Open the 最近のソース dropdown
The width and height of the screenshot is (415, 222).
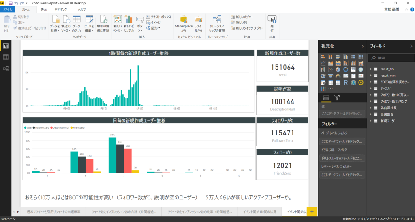click(x=66, y=23)
